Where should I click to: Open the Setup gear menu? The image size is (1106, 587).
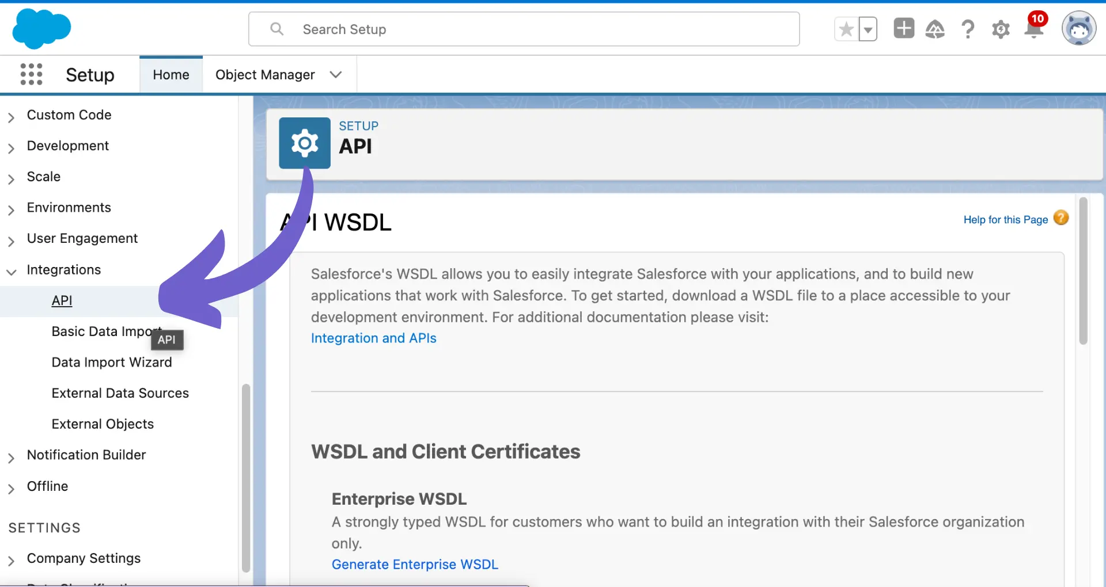coord(1001,29)
